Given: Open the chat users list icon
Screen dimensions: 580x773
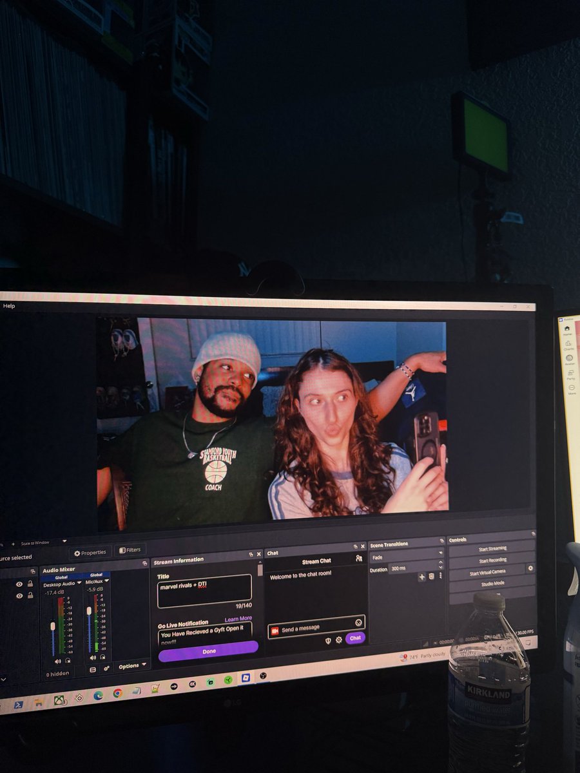Looking at the screenshot, I should (359, 558).
